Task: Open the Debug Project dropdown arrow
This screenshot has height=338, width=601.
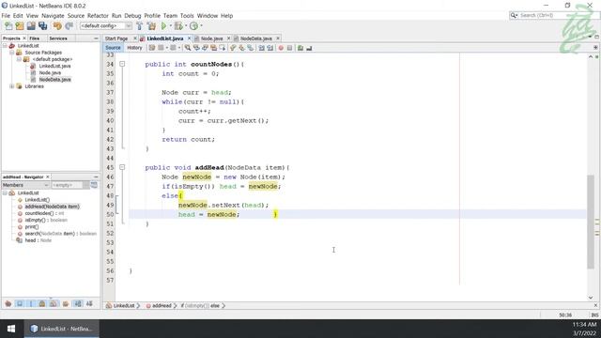Action: [186, 26]
